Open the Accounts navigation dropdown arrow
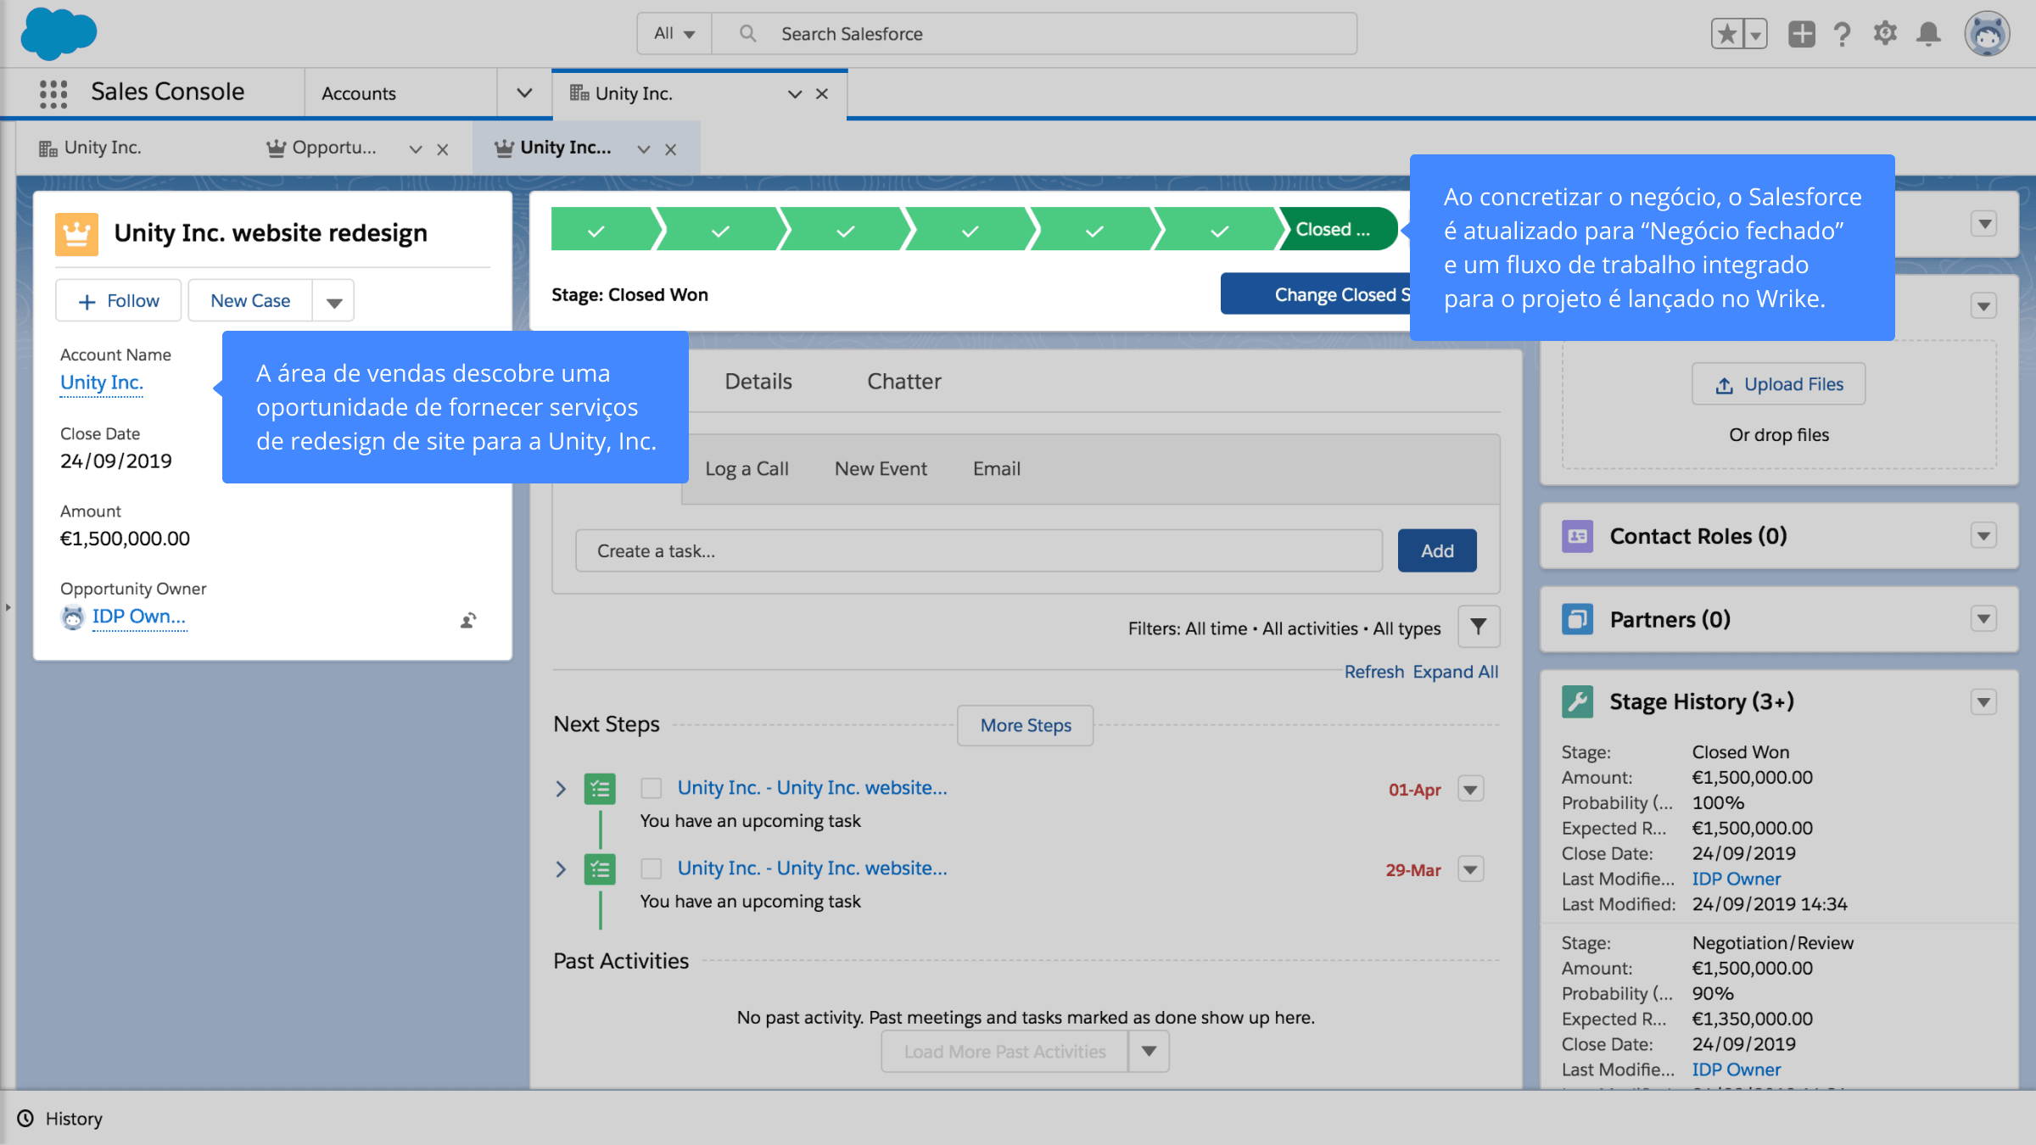The height and width of the screenshot is (1145, 2036). pyautogui.click(x=524, y=93)
